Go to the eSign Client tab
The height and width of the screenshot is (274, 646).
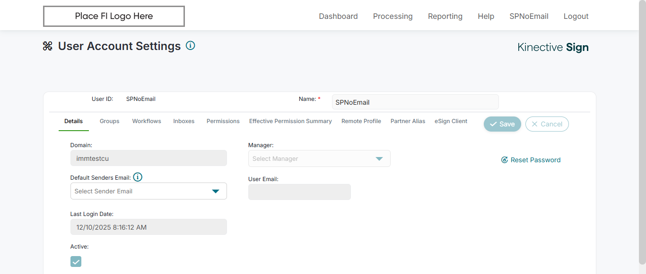(451, 121)
